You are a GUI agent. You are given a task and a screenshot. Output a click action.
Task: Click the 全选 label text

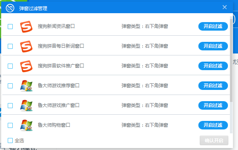[19, 140]
